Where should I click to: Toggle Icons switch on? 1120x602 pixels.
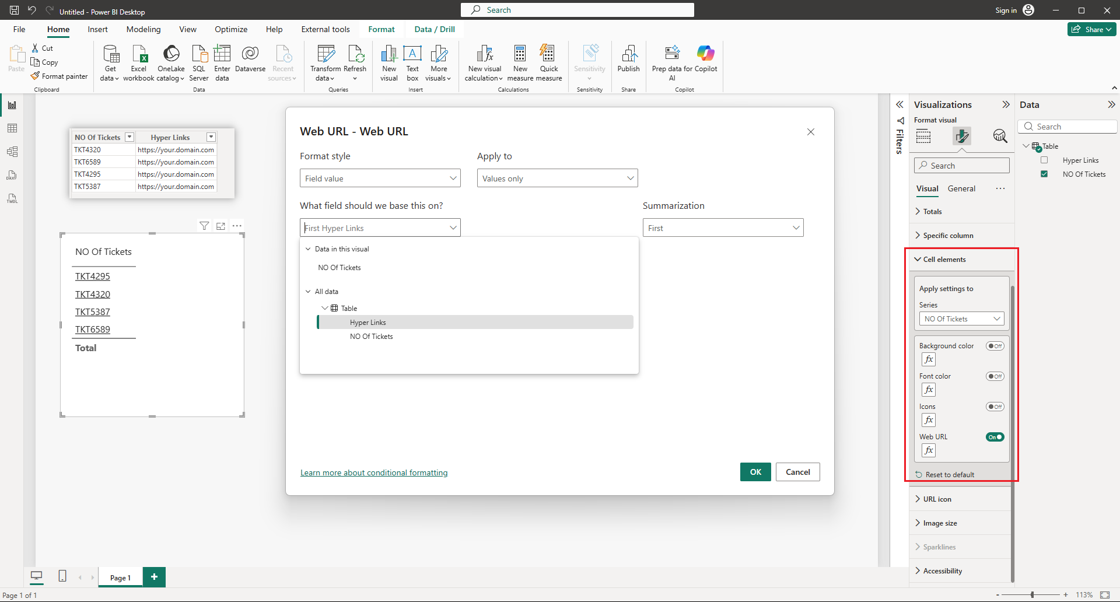point(995,407)
